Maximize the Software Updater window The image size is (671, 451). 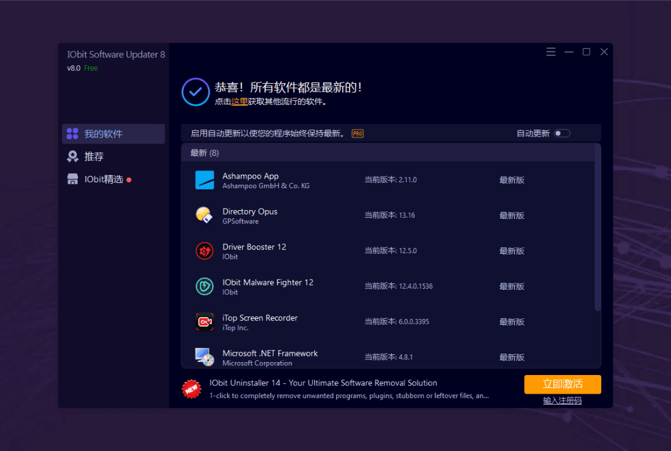[586, 52]
